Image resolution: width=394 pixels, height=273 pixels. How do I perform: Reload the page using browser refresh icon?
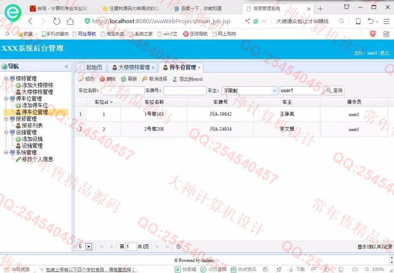56,21
